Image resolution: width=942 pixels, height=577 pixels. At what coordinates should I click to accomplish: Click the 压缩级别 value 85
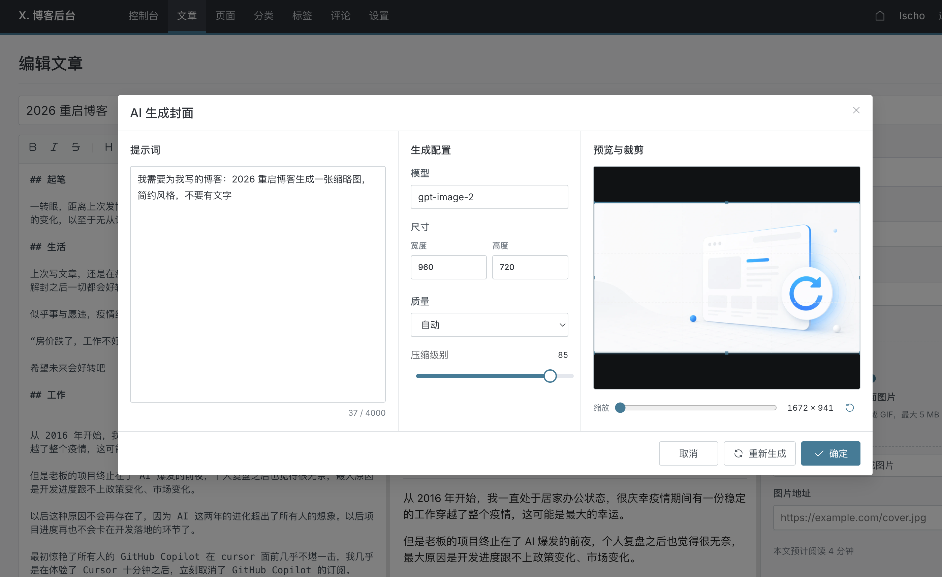(563, 355)
